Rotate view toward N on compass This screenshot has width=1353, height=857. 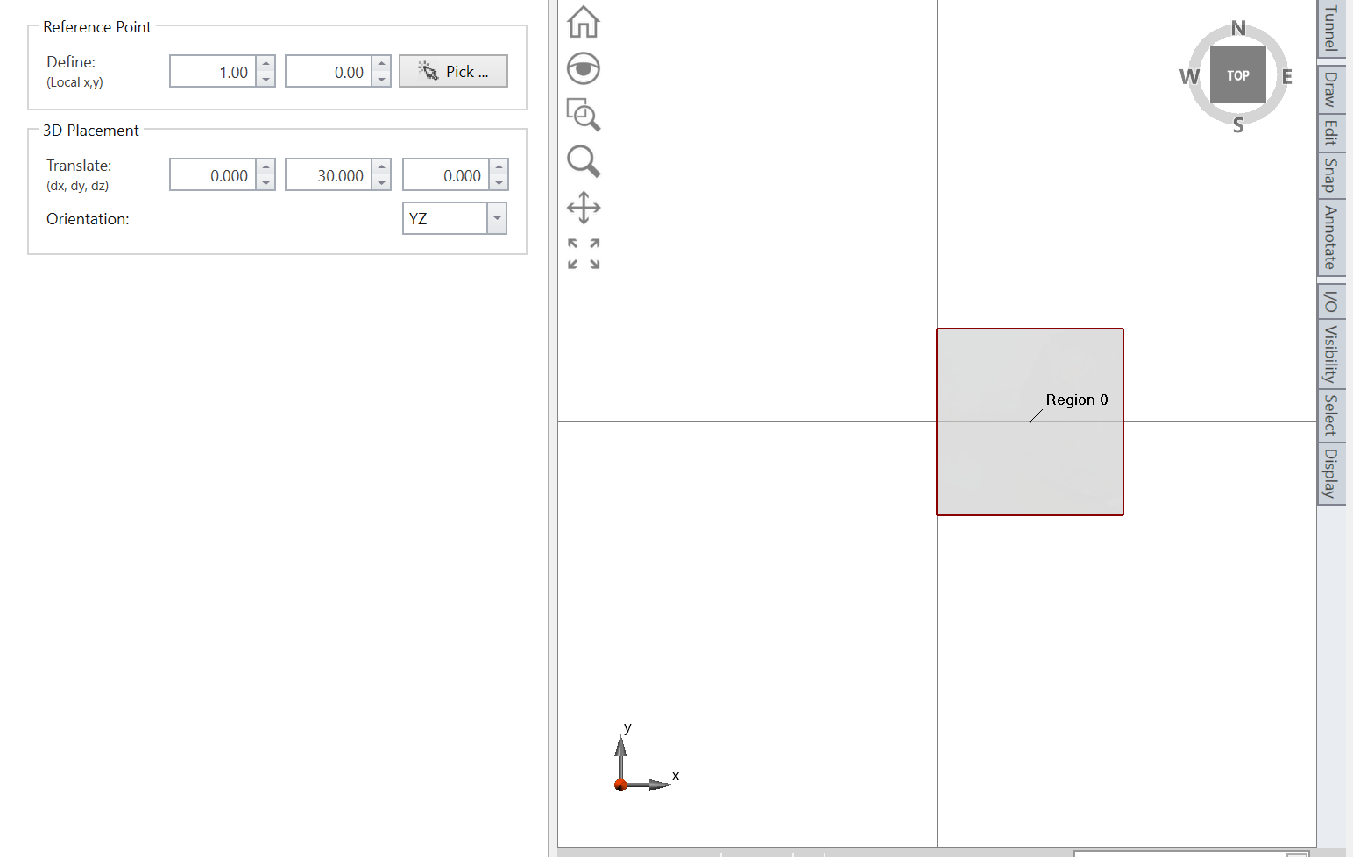pyautogui.click(x=1237, y=28)
